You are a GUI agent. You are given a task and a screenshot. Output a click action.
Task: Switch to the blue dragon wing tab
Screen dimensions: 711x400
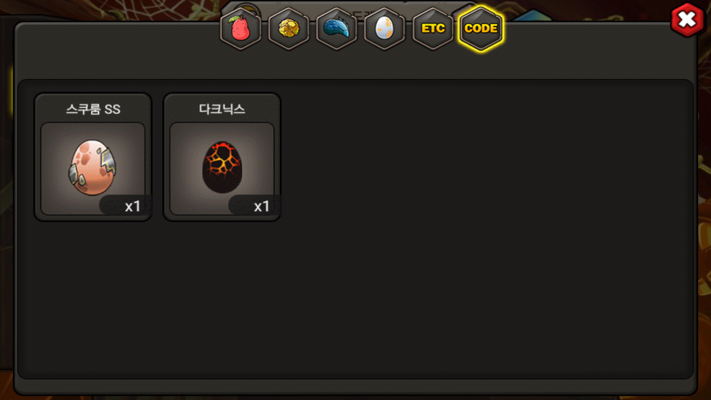point(337,29)
